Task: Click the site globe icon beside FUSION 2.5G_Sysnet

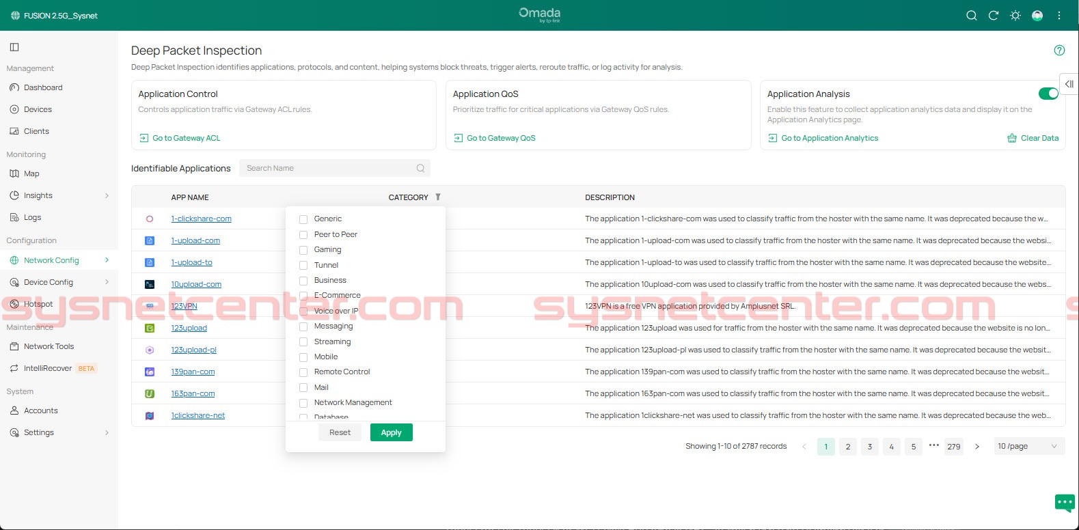Action: point(15,15)
